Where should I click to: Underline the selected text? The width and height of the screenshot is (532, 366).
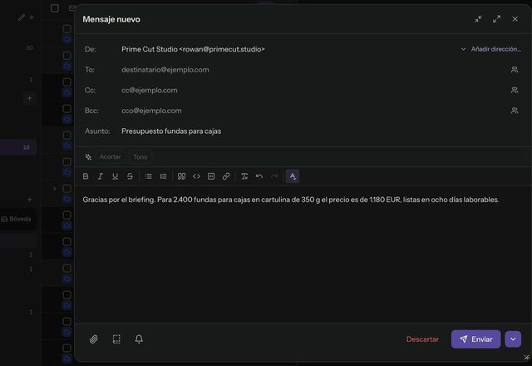coord(115,176)
